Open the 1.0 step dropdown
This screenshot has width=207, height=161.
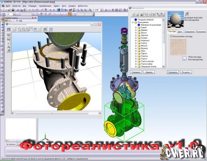[14, 14]
